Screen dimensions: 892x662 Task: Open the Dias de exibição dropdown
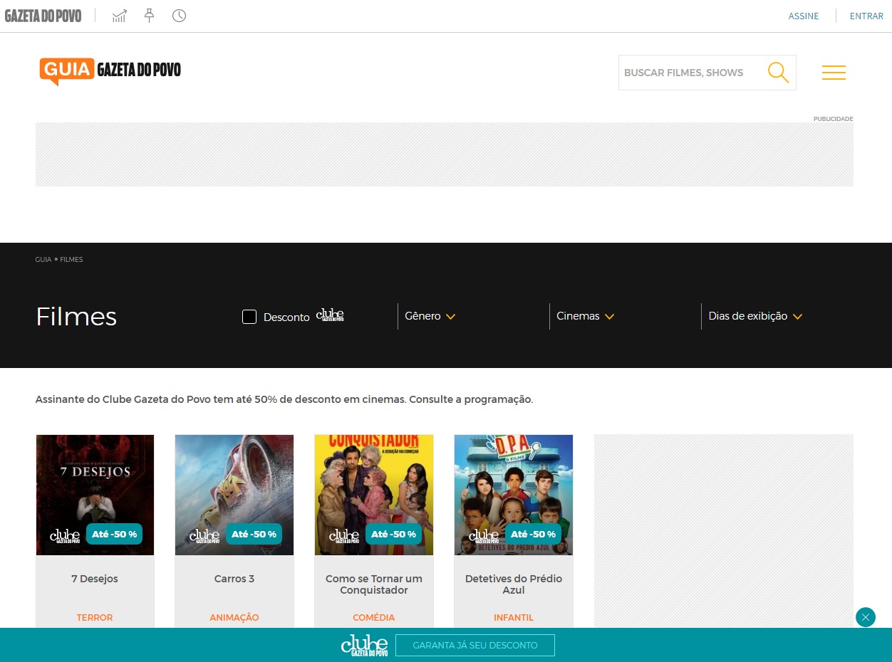[755, 316]
